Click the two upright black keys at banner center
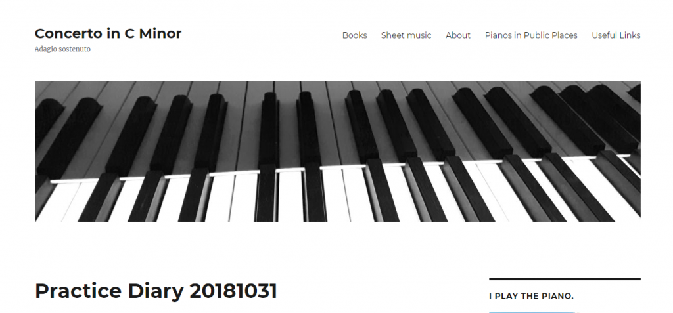The width and height of the screenshot is (673, 313). (289, 156)
